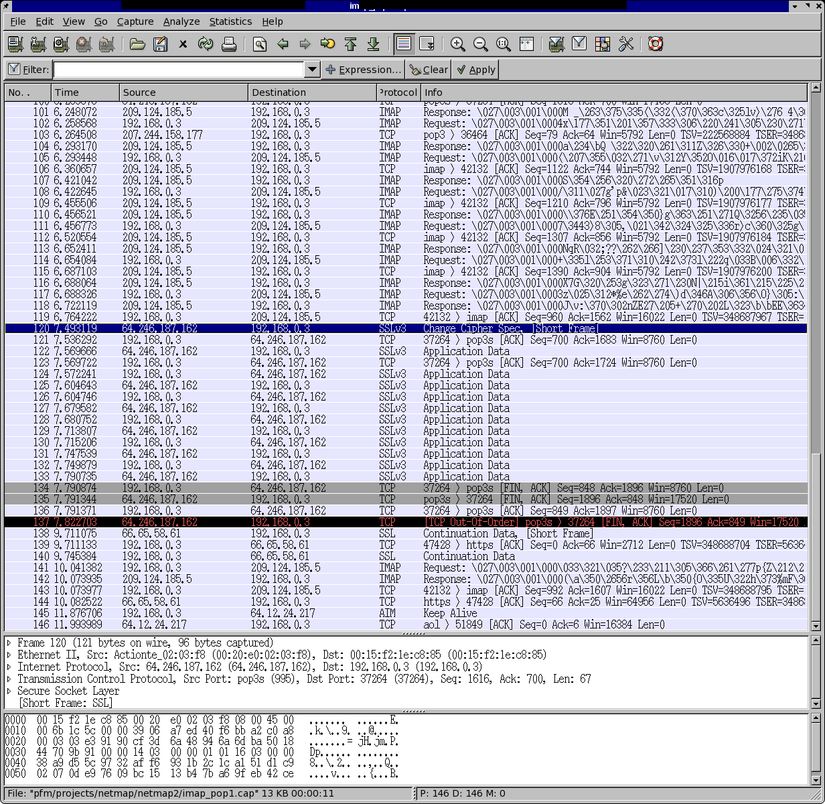The width and height of the screenshot is (825, 804).
Task: Click the Save capture file icon
Action: click(x=160, y=45)
